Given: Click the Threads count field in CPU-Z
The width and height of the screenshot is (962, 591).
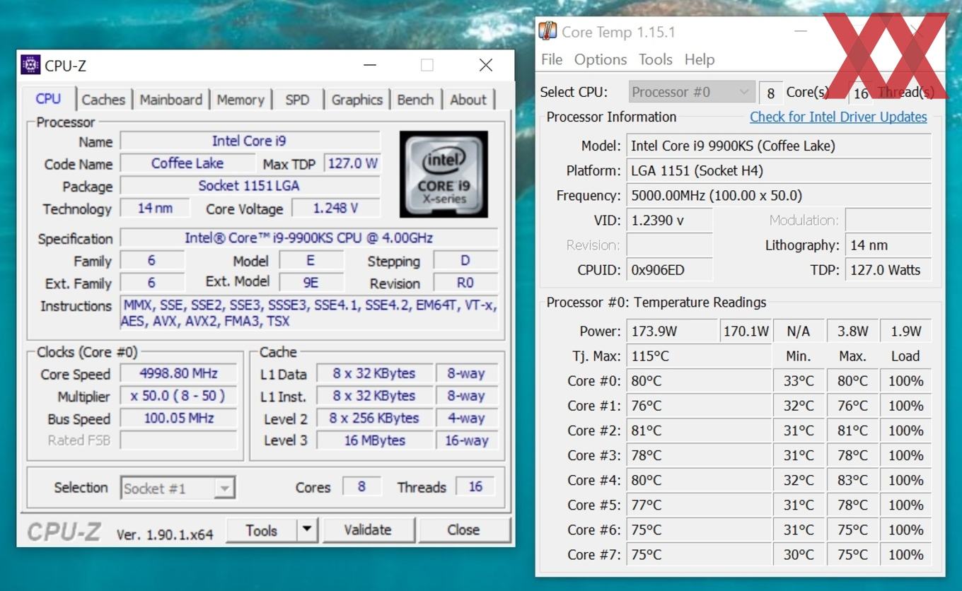Looking at the screenshot, I should (475, 486).
